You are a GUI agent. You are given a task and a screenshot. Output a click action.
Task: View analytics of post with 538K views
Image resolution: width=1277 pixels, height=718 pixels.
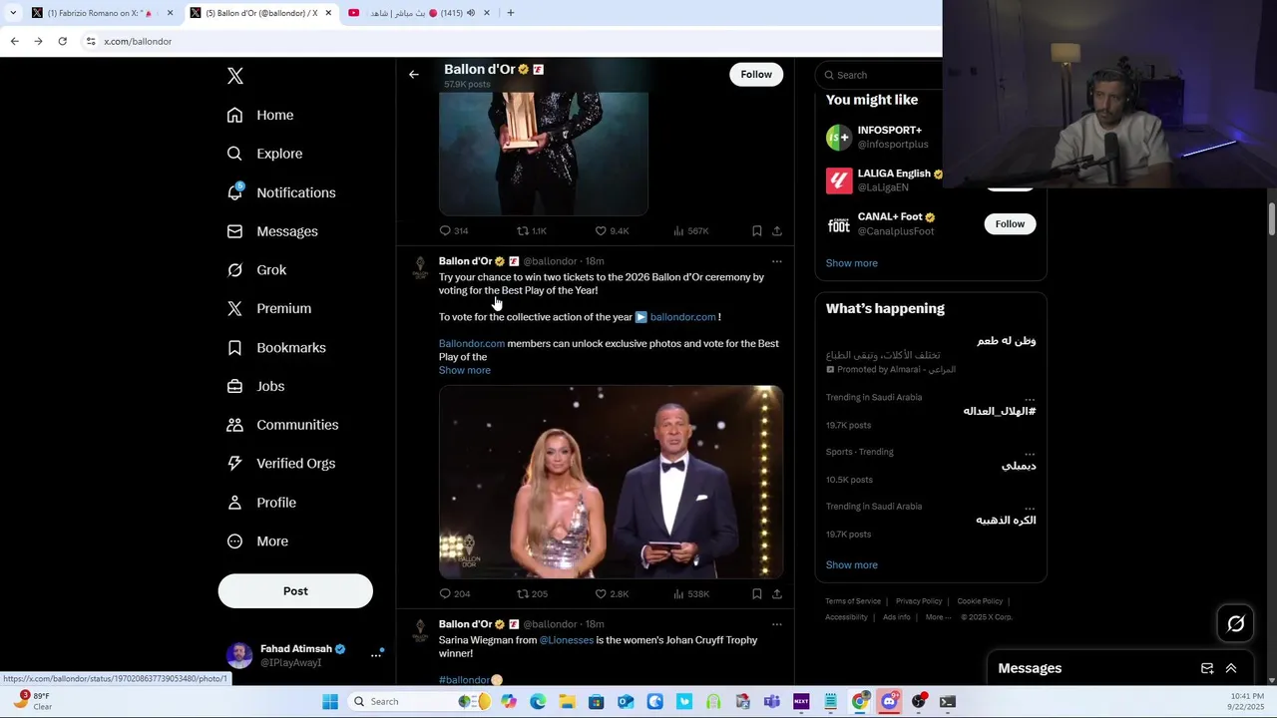[x=678, y=593]
